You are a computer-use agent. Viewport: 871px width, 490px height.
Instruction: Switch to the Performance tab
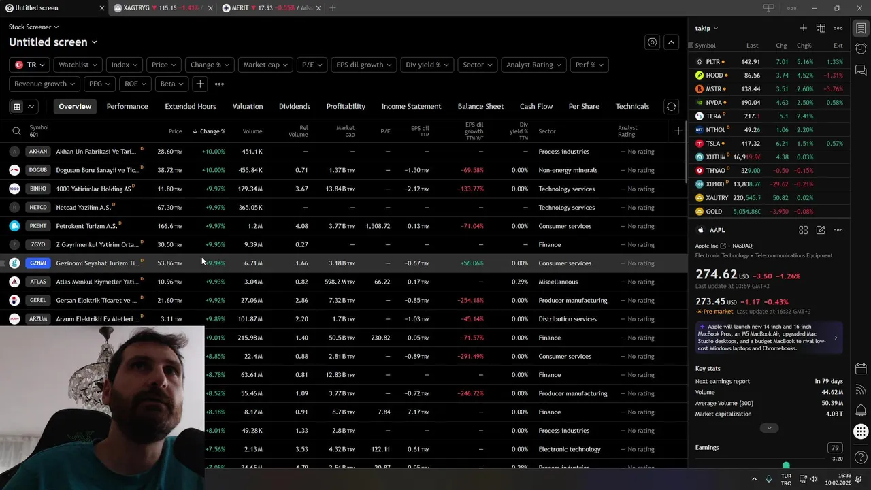coord(127,106)
